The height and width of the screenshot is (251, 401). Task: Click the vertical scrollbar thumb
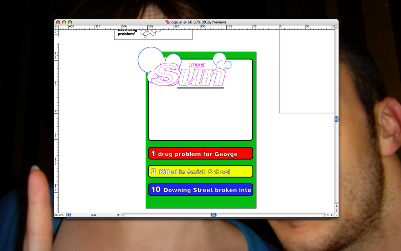pos(336,119)
